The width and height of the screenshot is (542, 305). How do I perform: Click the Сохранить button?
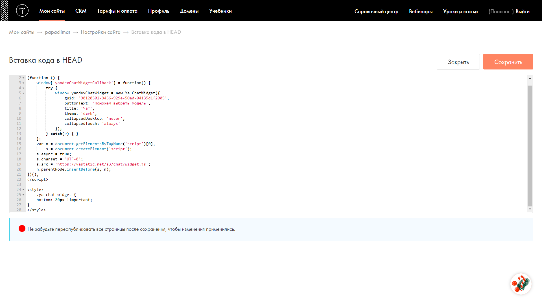pos(508,62)
